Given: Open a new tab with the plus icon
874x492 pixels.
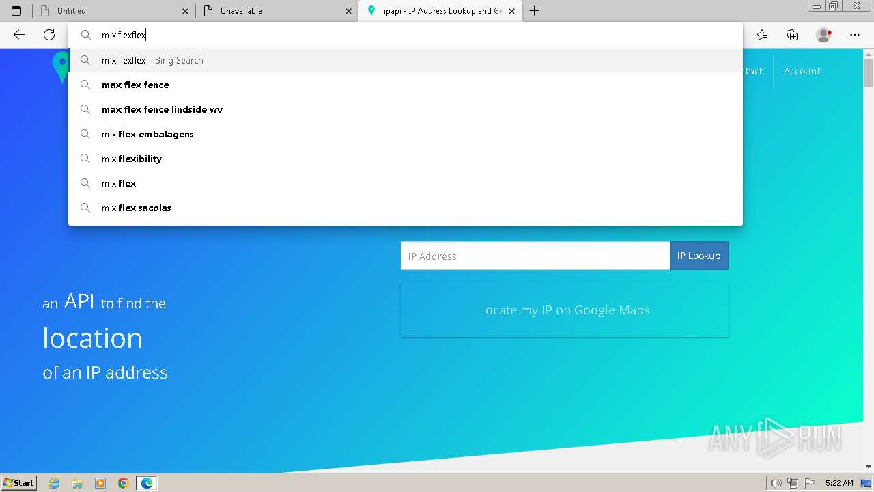Looking at the screenshot, I should coord(534,11).
